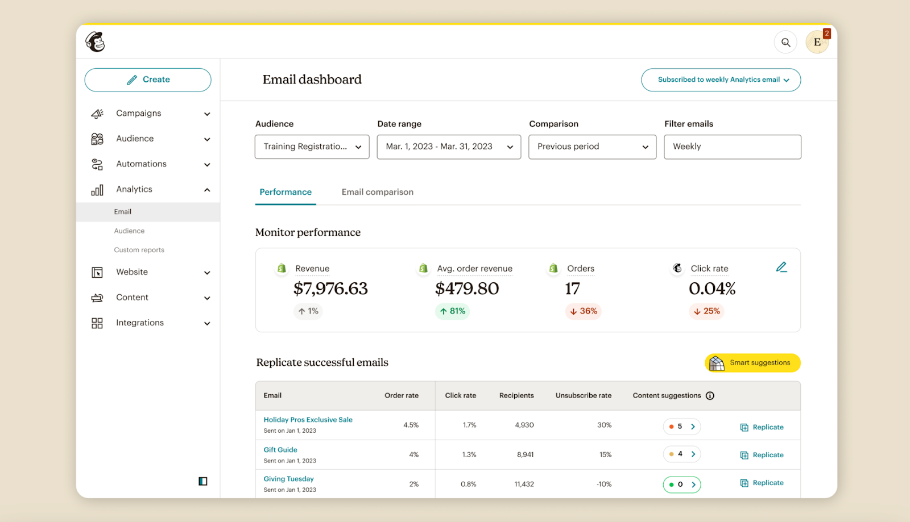Image resolution: width=910 pixels, height=522 pixels.
Task: Collapse the Analytics sidebar section
Action: [207, 190]
